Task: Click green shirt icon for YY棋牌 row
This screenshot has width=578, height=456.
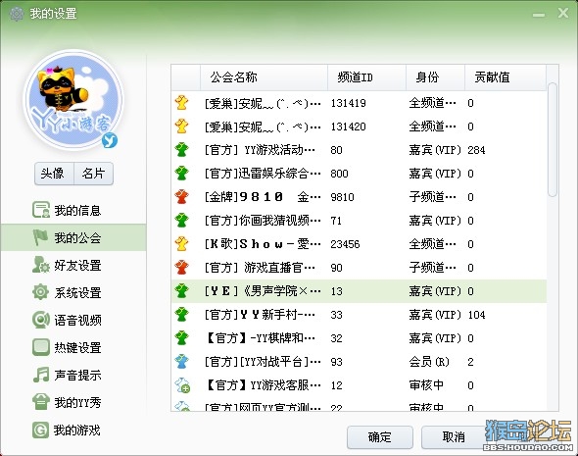Action: click(x=182, y=338)
